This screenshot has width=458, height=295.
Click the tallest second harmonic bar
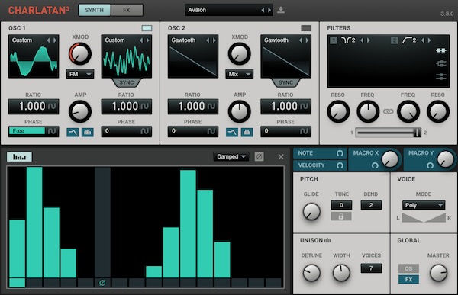pyautogui.click(x=34, y=222)
